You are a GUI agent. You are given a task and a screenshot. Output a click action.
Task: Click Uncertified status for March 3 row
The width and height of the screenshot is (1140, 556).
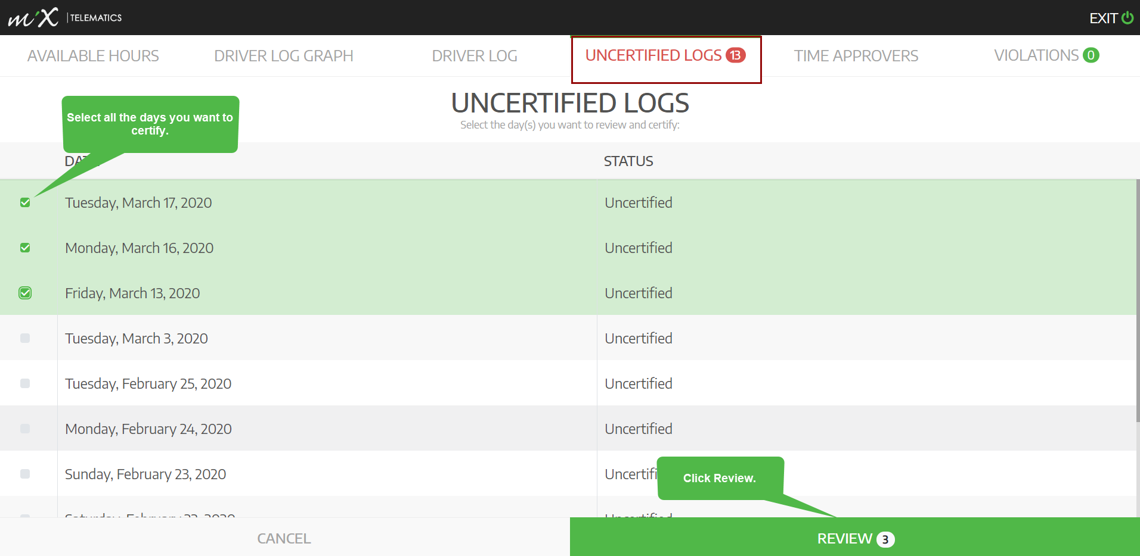click(639, 338)
